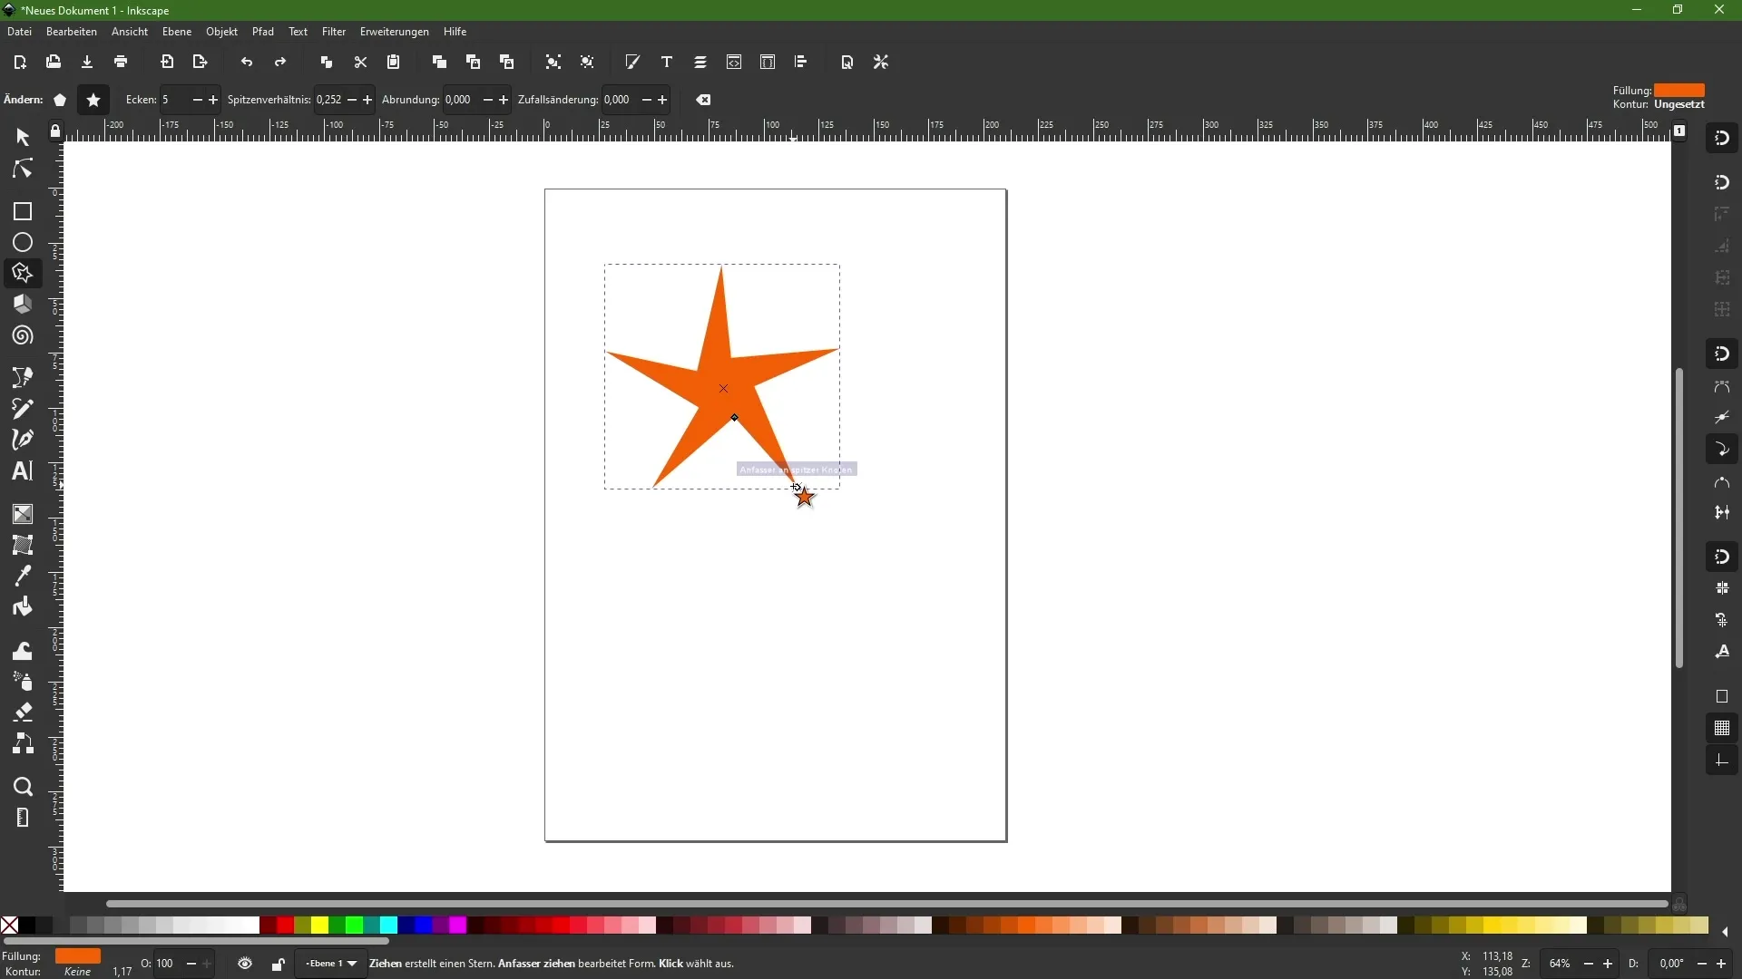
Task: Select the 3D box tool
Action: click(x=23, y=305)
